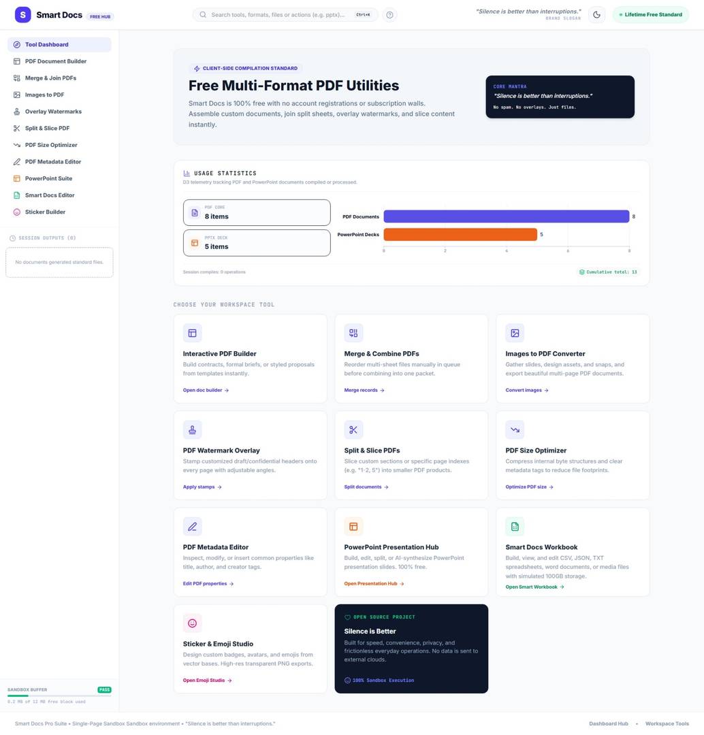This screenshot has width=704, height=735.
Task: Click the PDF Size Optimizer trend icon
Action: tap(515, 430)
